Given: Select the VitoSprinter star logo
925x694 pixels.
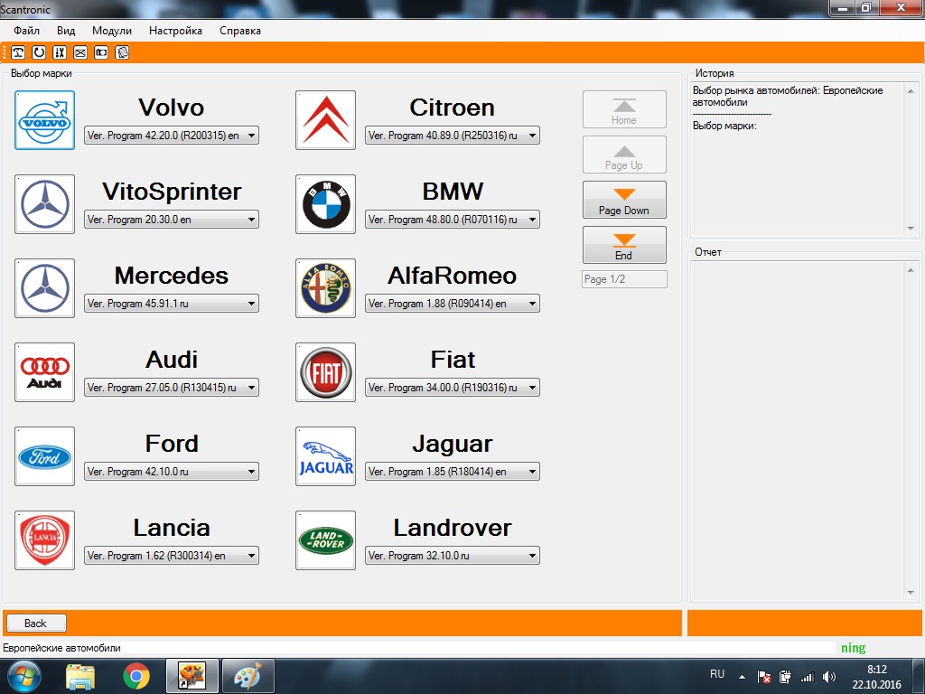Looking at the screenshot, I should pyautogui.click(x=45, y=204).
